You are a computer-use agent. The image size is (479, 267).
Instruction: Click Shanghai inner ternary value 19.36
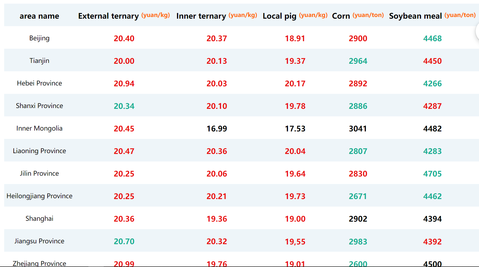tap(217, 219)
